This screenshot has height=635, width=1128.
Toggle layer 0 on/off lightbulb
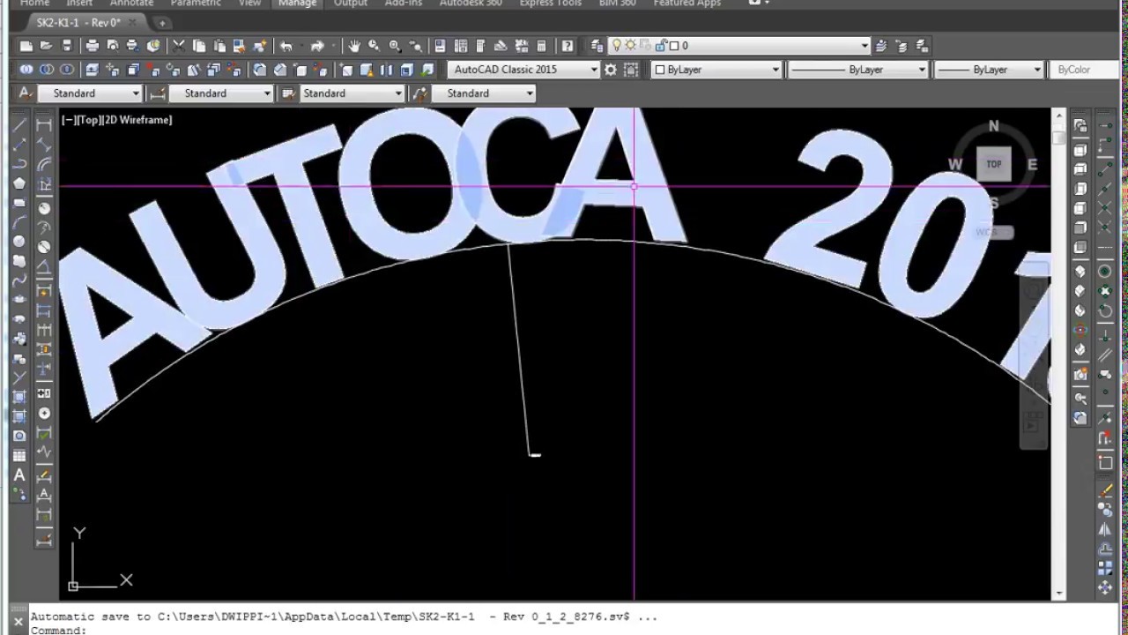(617, 46)
